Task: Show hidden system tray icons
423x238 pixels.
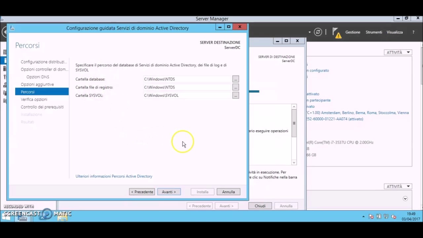Action: point(364,217)
